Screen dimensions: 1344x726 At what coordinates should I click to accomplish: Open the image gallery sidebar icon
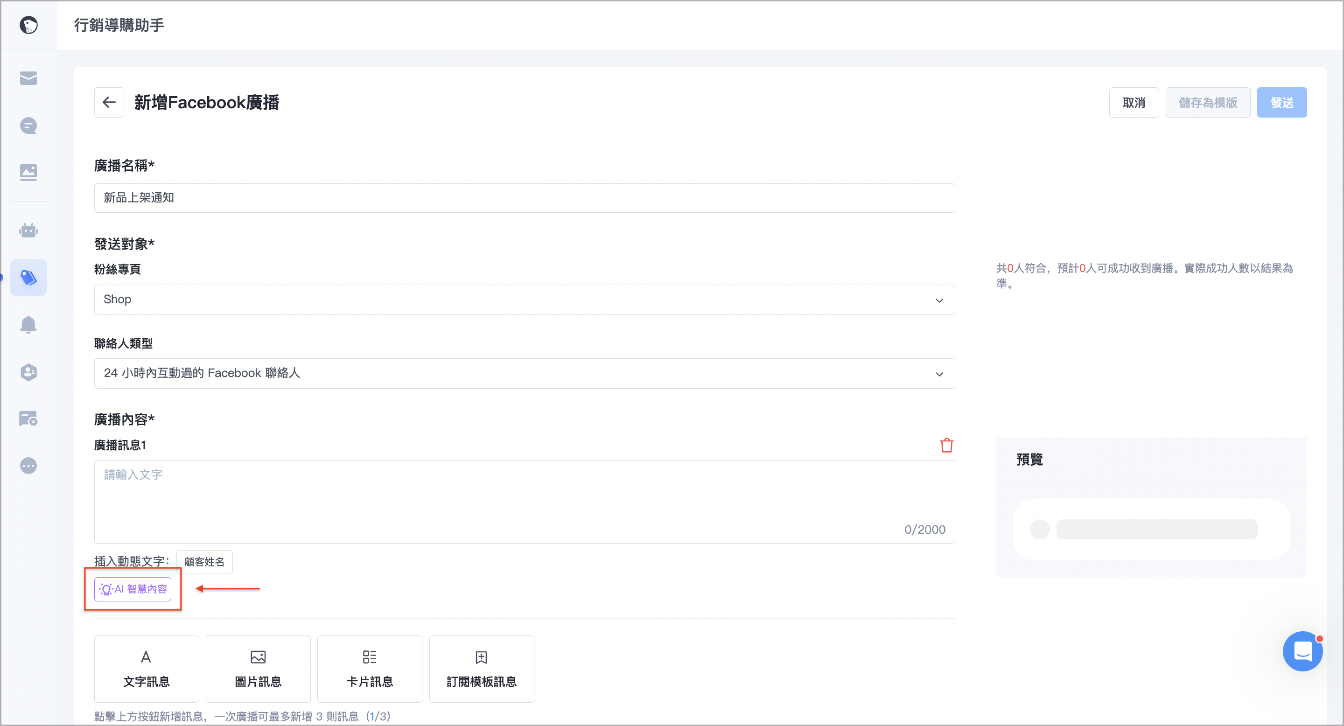[x=28, y=172]
